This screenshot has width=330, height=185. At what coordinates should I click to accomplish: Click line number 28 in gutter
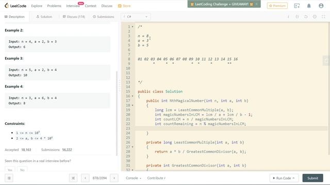coord(128,152)
